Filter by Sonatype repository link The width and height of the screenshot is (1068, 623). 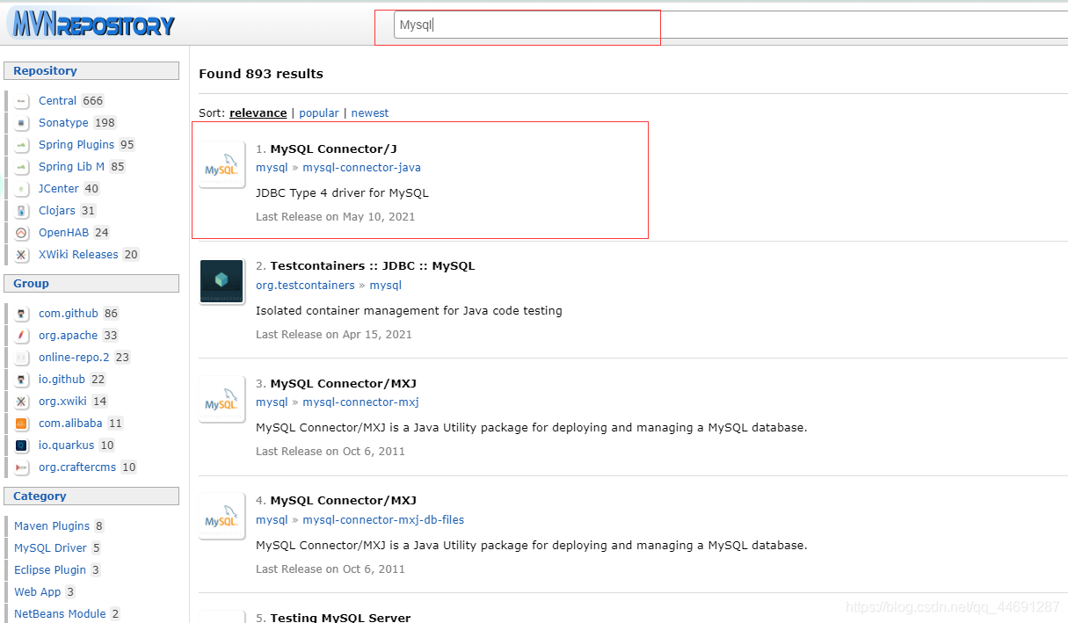click(63, 123)
